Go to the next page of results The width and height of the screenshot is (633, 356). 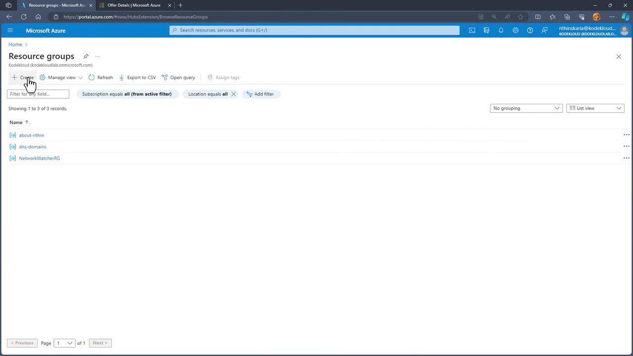click(100, 343)
